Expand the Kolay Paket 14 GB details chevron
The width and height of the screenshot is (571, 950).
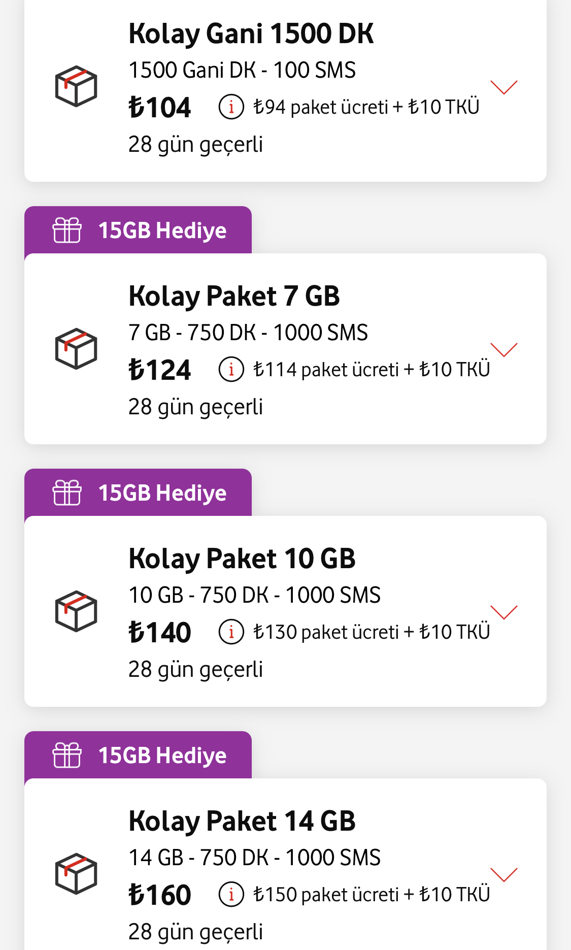tap(504, 875)
